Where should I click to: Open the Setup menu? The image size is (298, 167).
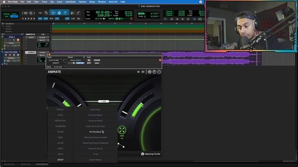[x=92, y=2]
